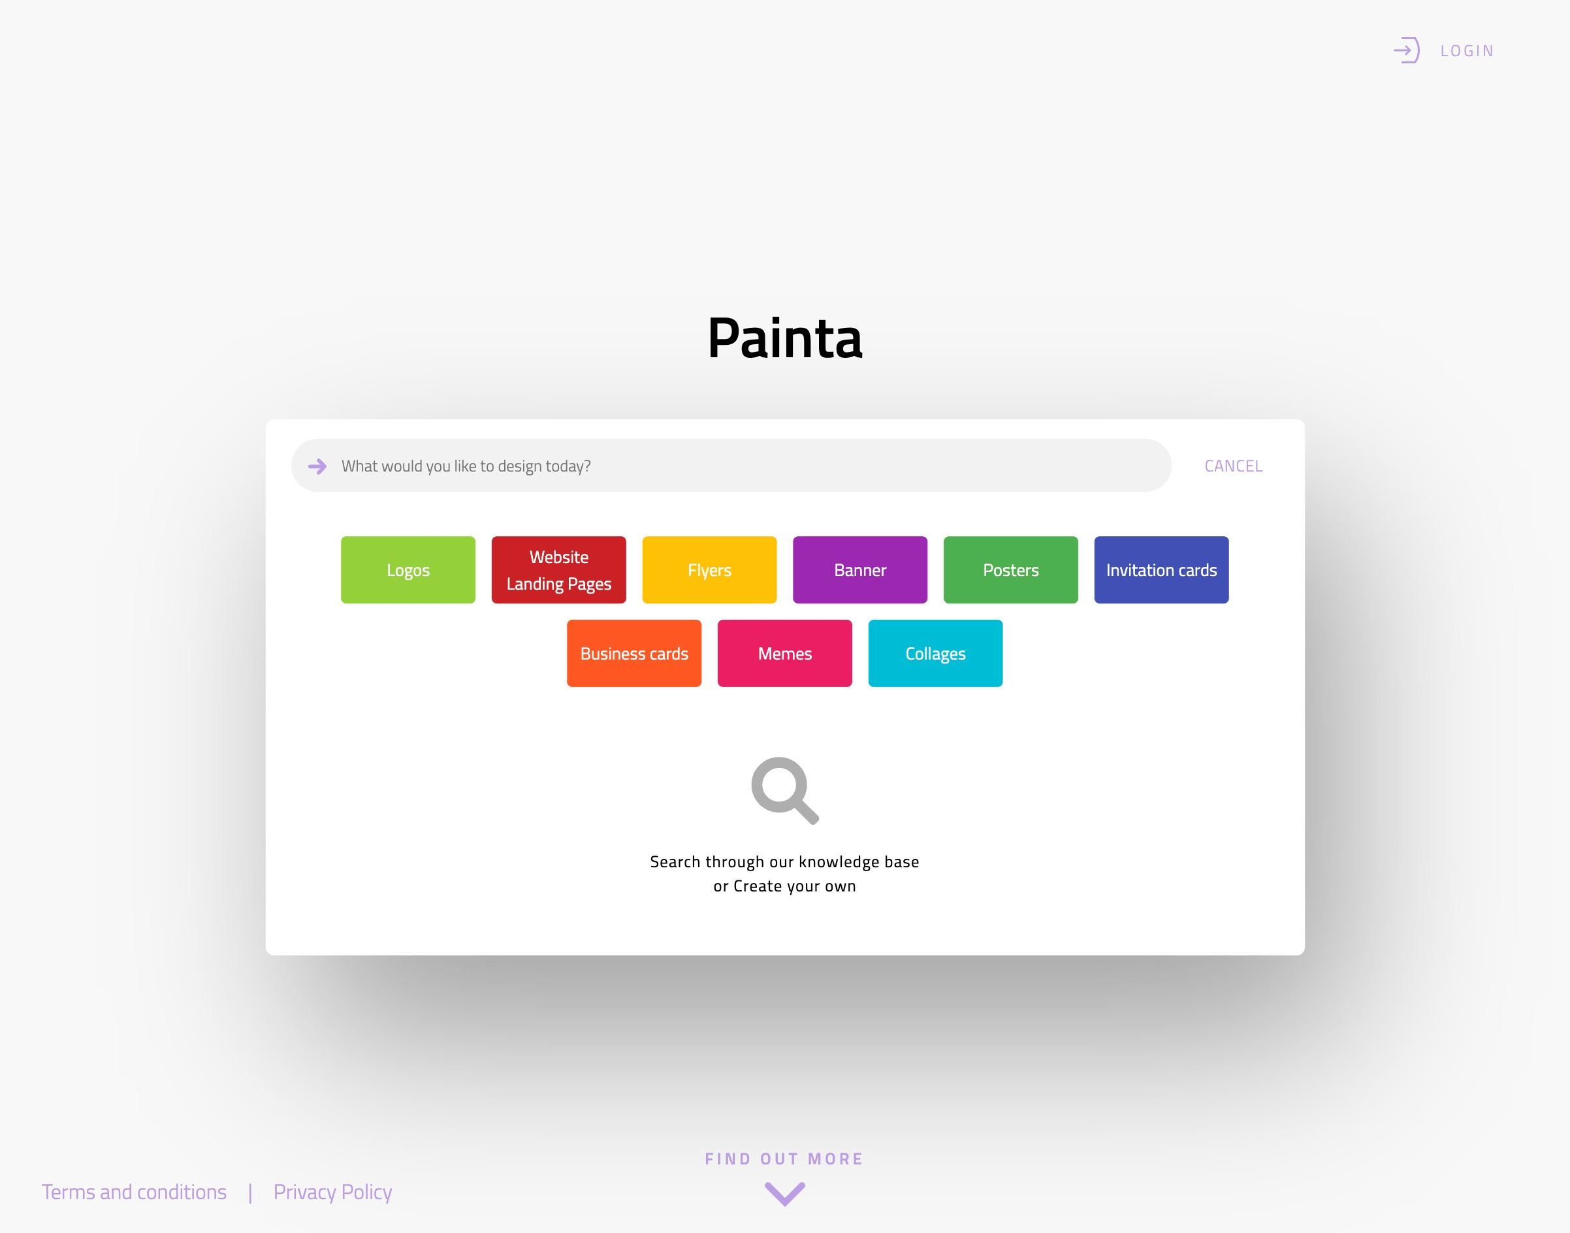Select the Logos design category
The image size is (1570, 1233).
408,569
